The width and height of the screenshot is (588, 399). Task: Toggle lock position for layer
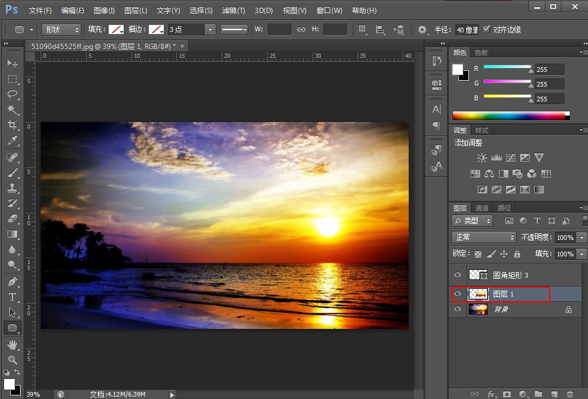point(504,254)
